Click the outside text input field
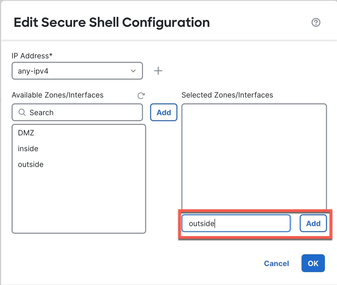The width and height of the screenshot is (337, 285). pos(236,223)
